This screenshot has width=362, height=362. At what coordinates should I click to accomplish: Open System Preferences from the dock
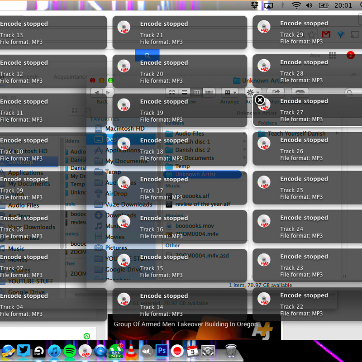pos(208,351)
